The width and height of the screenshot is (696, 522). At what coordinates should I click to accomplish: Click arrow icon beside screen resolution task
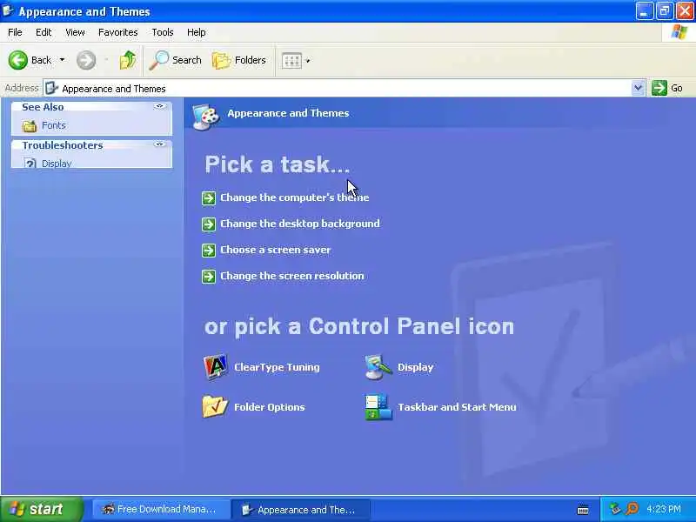(x=209, y=277)
